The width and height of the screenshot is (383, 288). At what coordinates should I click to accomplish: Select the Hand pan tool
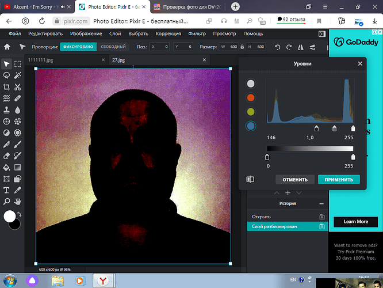tap(17, 202)
